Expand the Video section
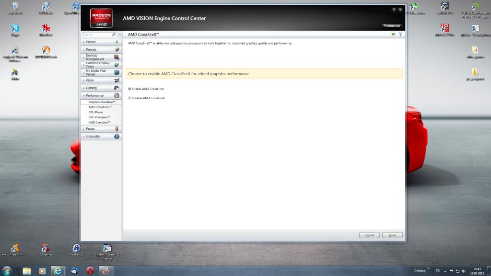Image resolution: width=491 pixels, height=276 pixels. pos(101,80)
